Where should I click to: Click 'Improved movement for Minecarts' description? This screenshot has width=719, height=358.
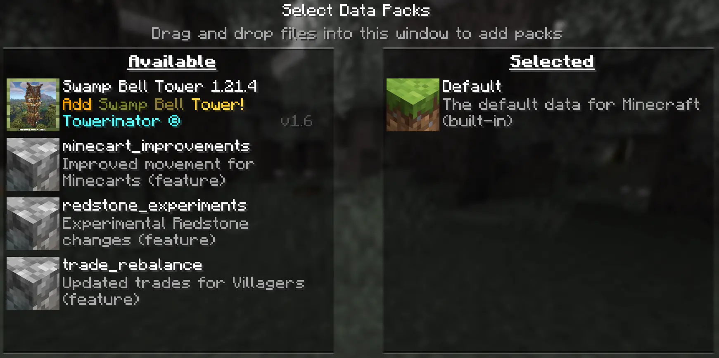pos(158,172)
